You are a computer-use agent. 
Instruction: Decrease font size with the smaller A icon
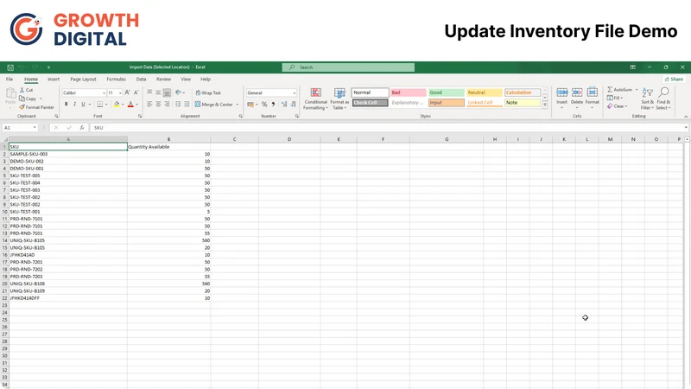point(136,92)
